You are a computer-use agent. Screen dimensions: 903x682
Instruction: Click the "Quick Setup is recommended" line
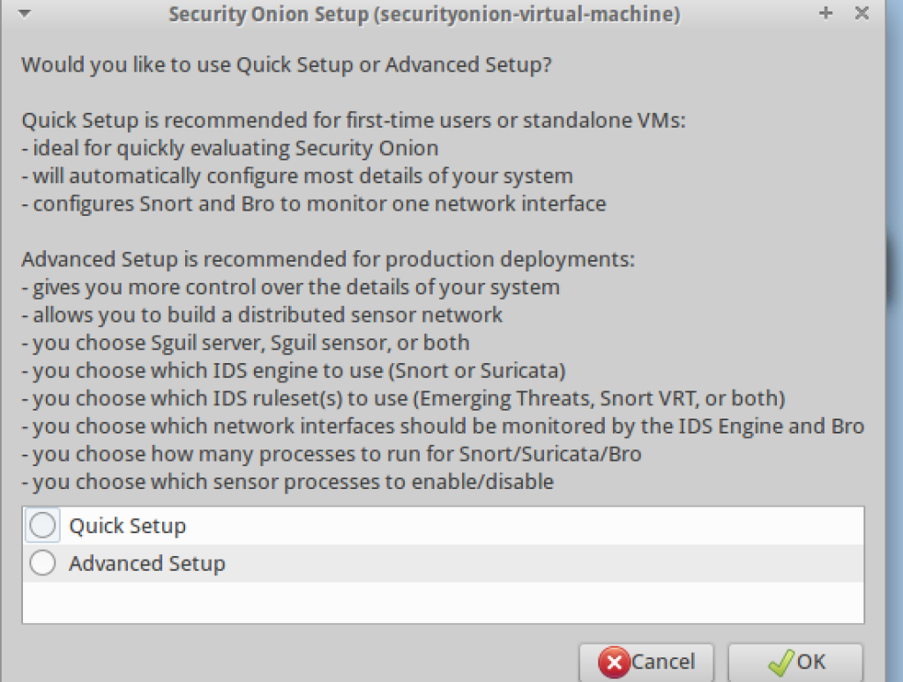[353, 121]
